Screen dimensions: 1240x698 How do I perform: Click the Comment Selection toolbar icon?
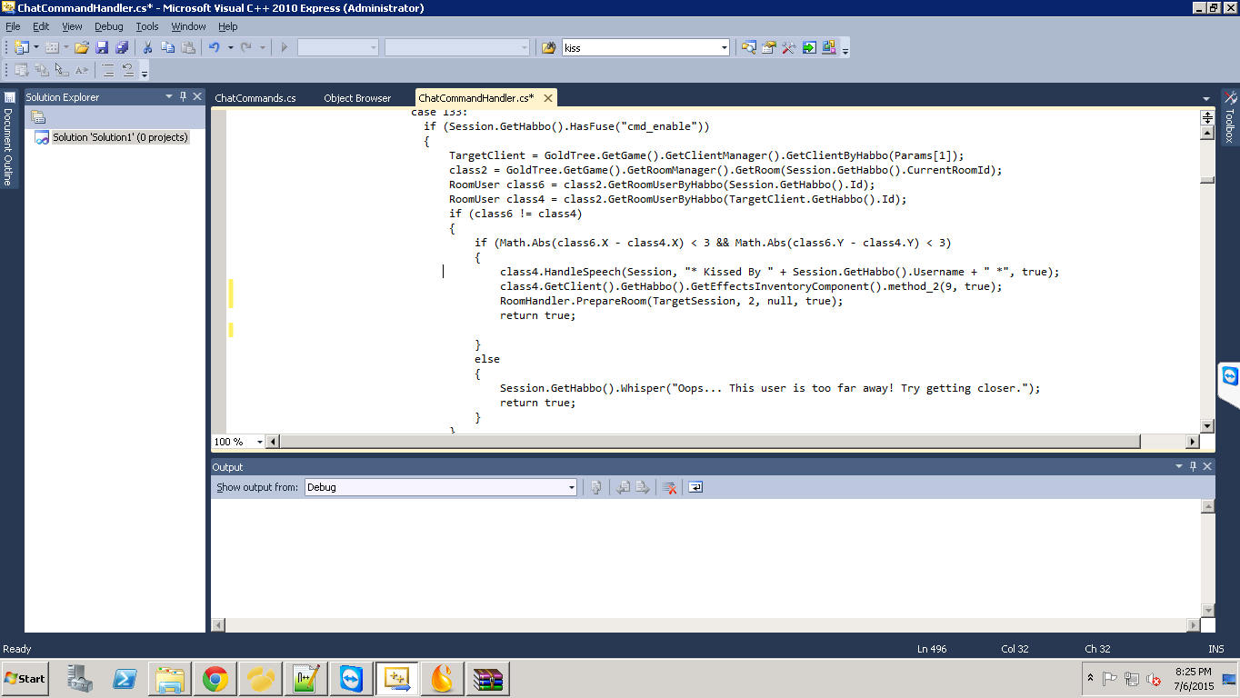108,70
